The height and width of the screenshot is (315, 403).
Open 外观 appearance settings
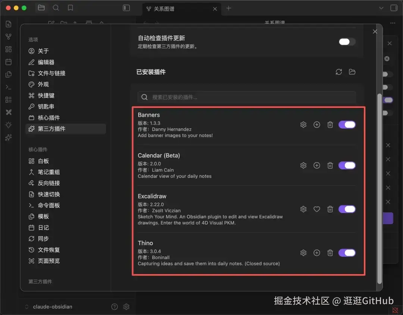click(x=66, y=84)
